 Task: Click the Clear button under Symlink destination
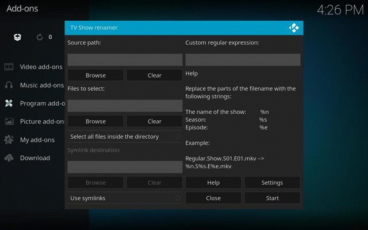155,183
